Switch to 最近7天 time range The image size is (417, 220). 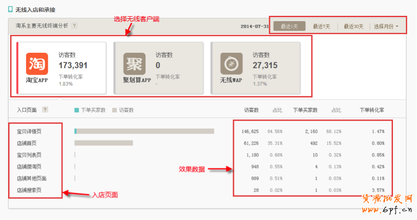pos(321,26)
